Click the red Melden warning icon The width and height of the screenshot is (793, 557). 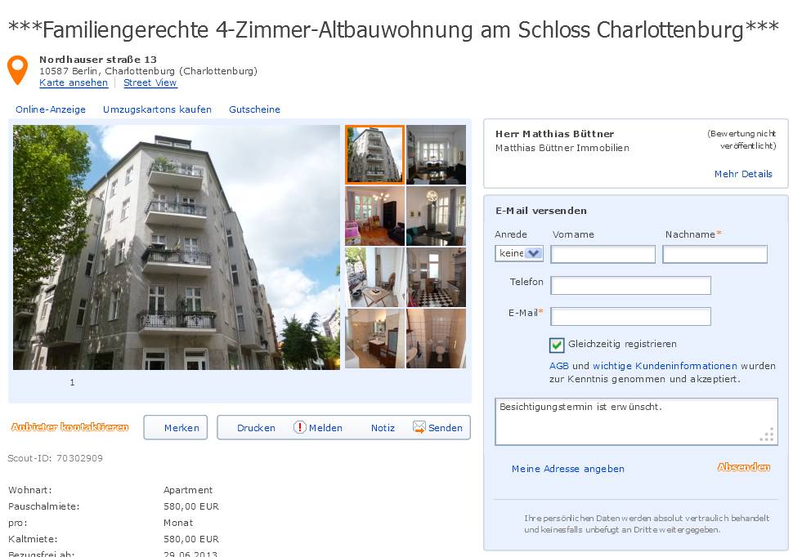tap(299, 427)
